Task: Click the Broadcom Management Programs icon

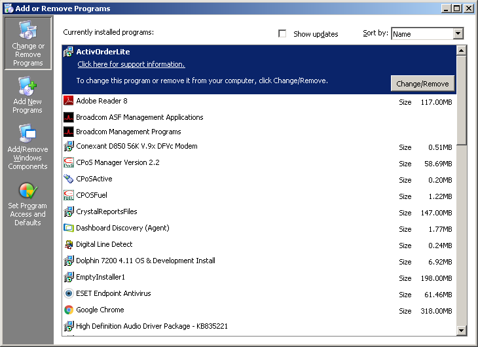Action: tap(69, 132)
